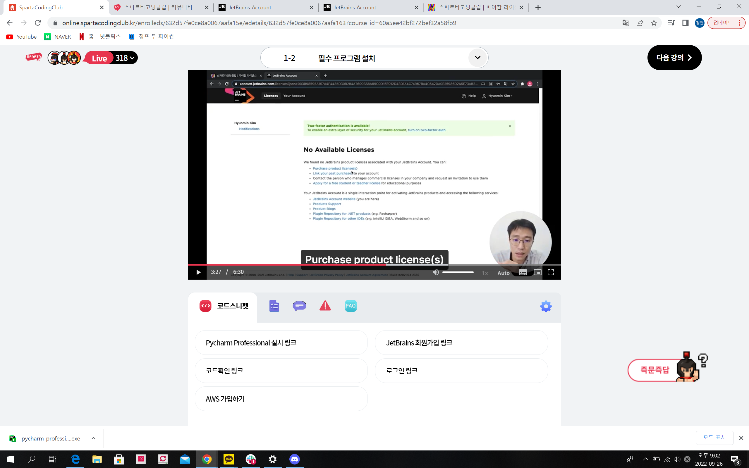This screenshot has width=749, height=468.
Task: Seek on the video progress bar
Action: coord(374,265)
